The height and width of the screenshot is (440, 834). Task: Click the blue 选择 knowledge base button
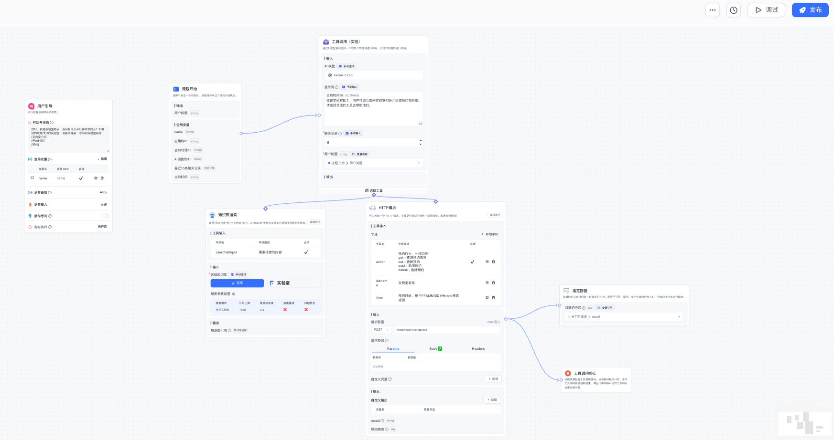coord(237,283)
